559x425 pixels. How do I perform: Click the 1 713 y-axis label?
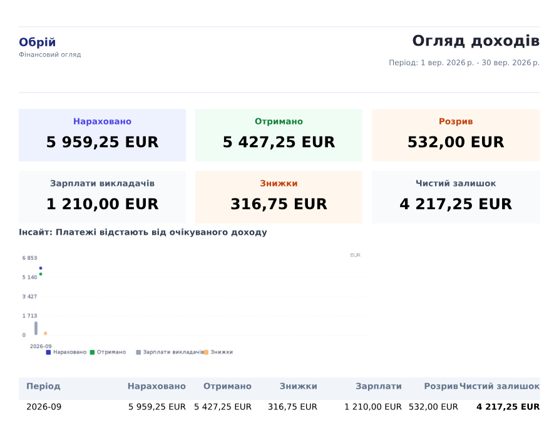point(29,316)
